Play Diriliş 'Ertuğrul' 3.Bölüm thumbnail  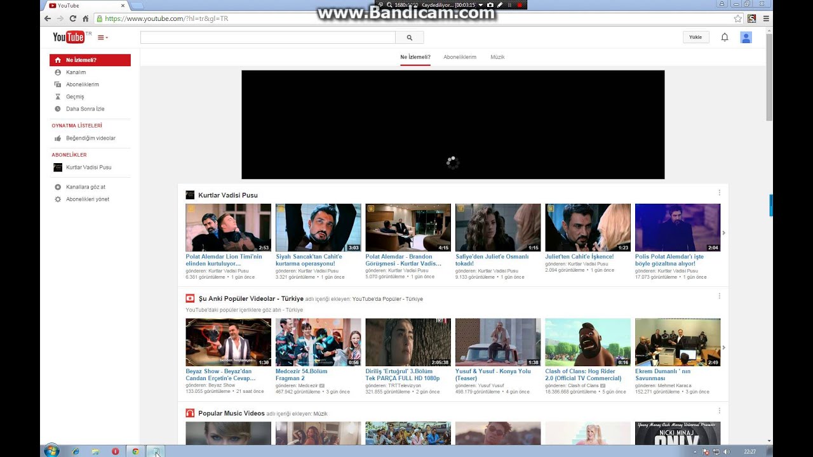(408, 343)
